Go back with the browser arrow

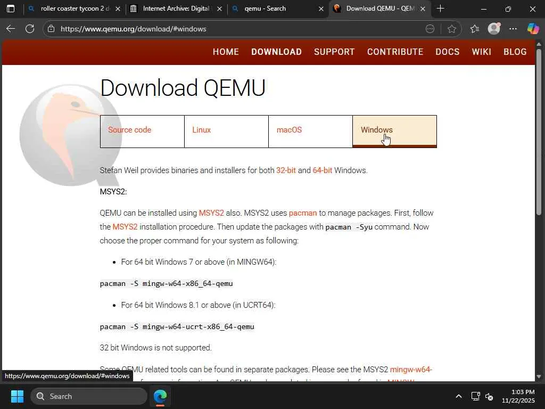pyautogui.click(x=11, y=29)
